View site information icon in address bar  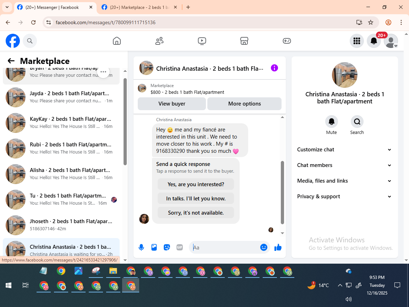click(x=49, y=22)
